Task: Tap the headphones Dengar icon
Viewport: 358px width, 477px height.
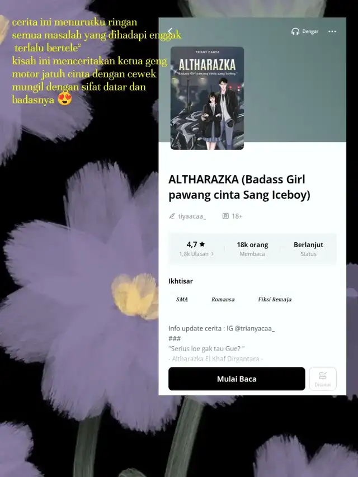Action: [295, 31]
